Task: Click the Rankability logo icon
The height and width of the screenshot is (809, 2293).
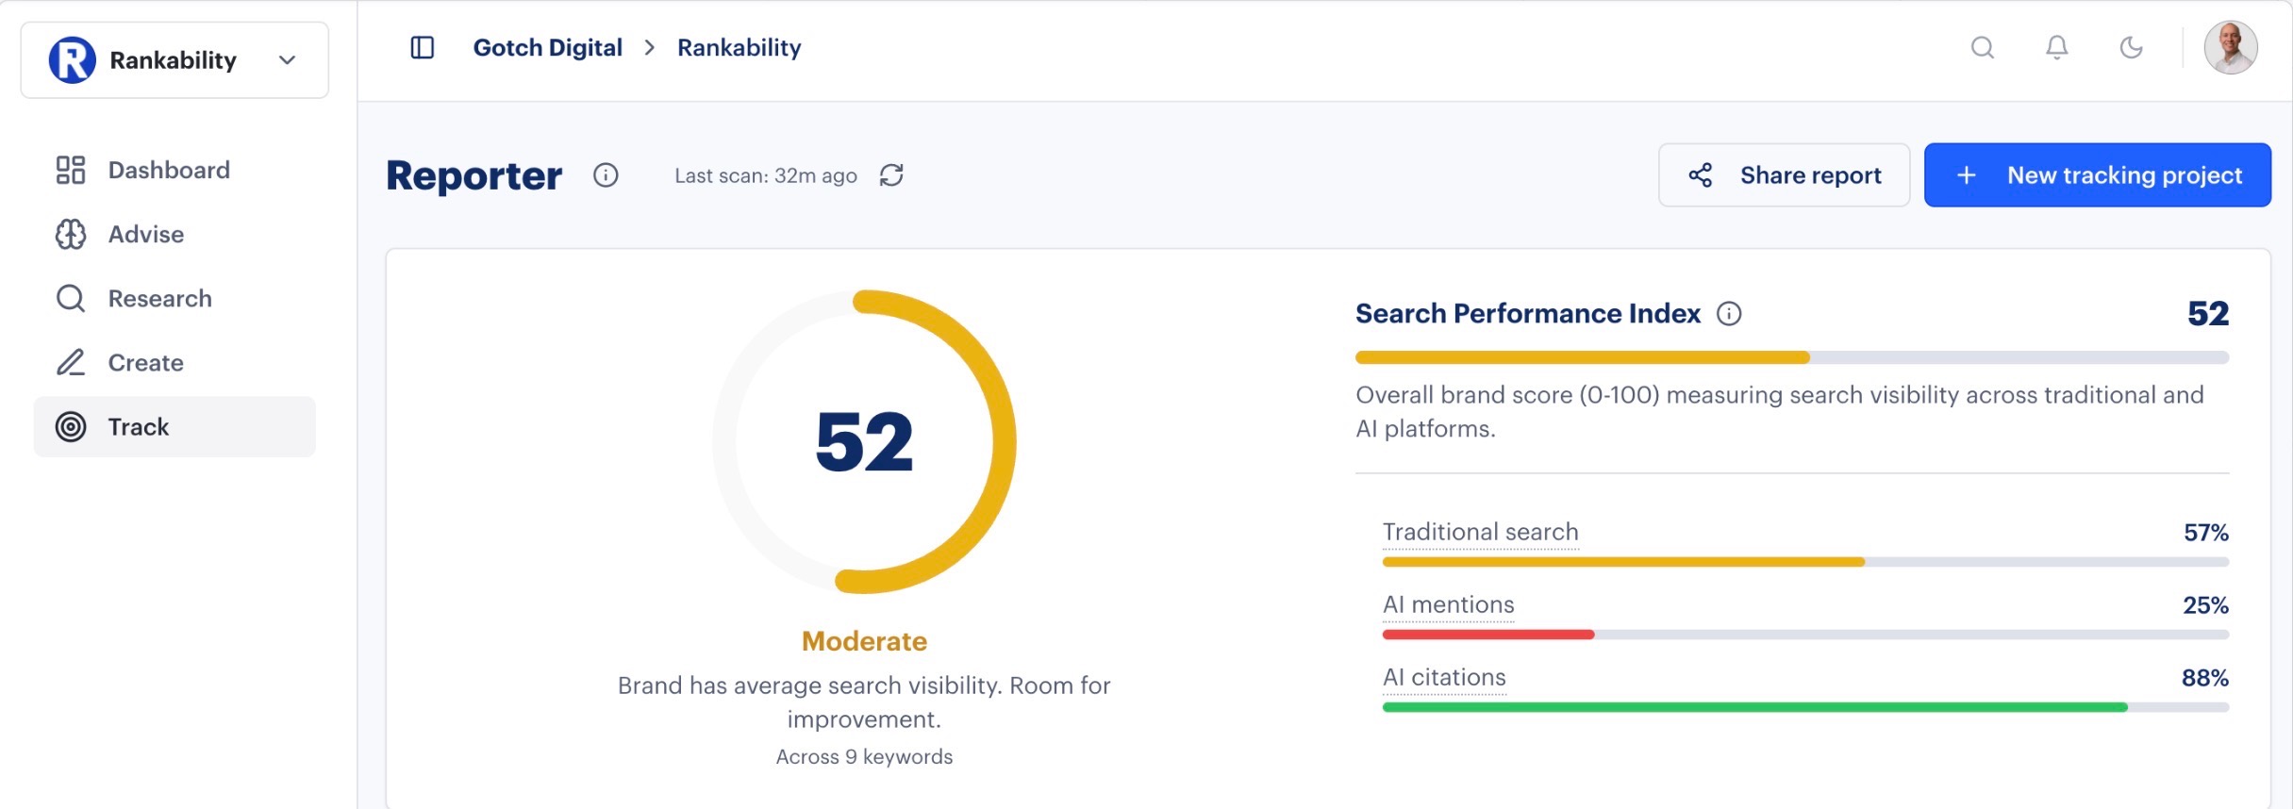Action: coord(72,60)
